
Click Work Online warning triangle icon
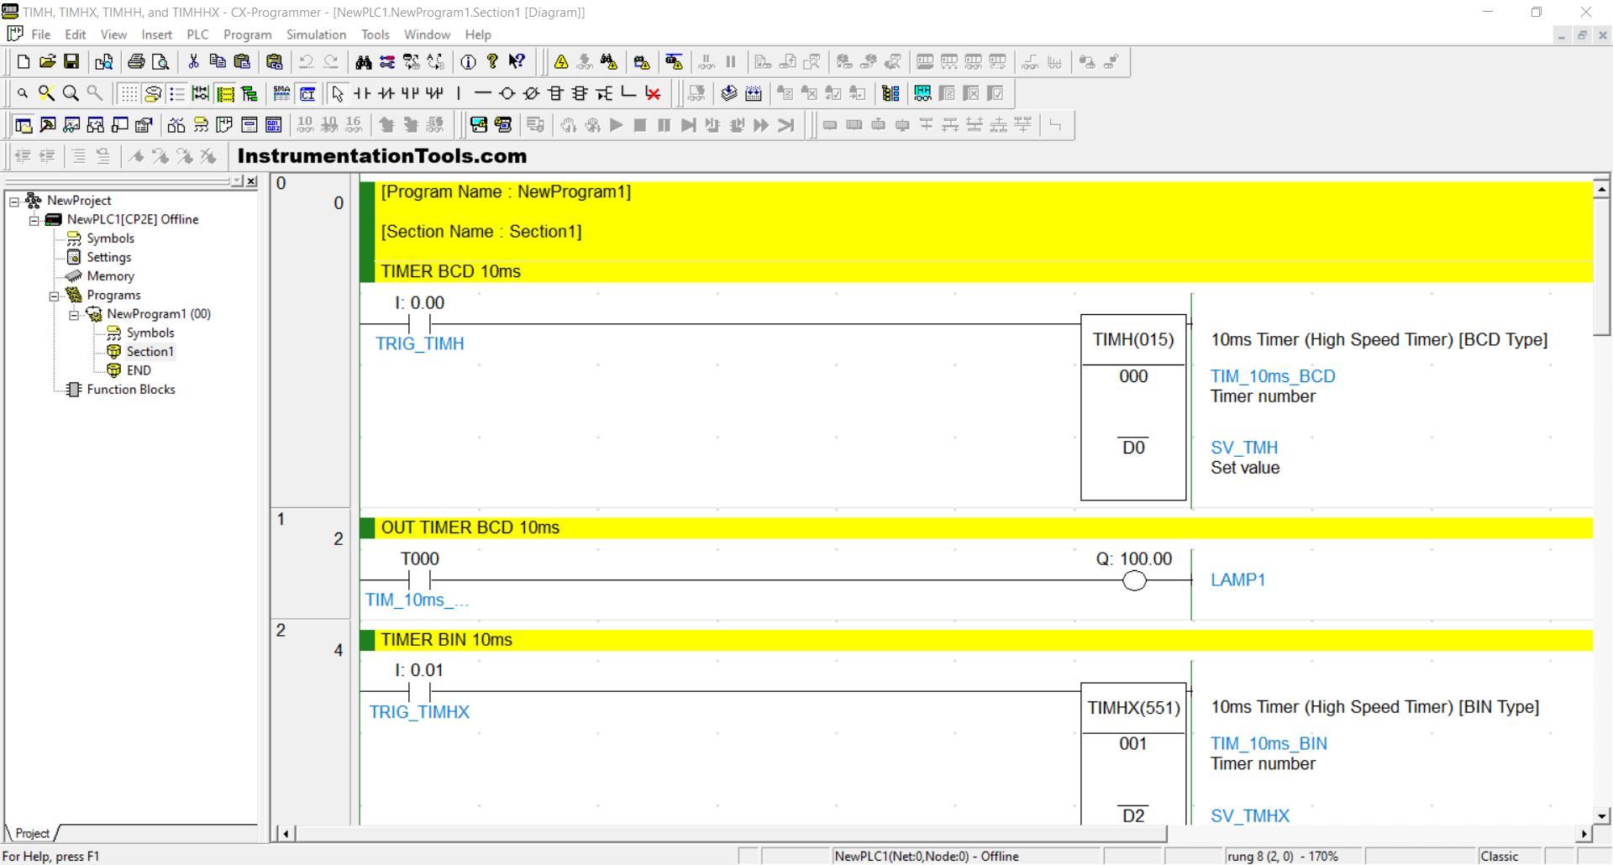point(561,62)
